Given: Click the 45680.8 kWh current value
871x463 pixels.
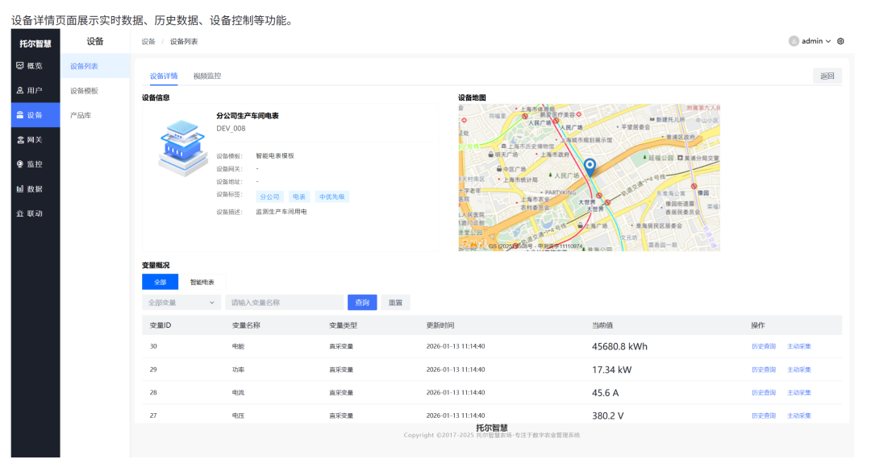Looking at the screenshot, I should pos(619,346).
